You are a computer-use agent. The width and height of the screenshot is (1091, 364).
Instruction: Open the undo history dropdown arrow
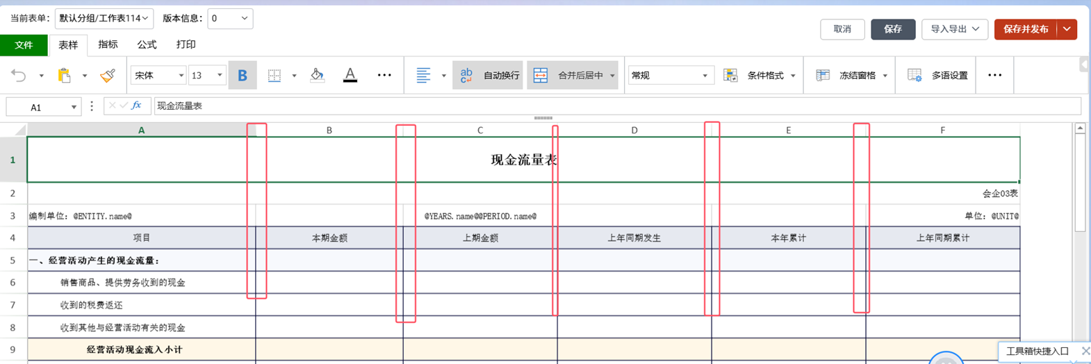pyautogui.click(x=41, y=76)
